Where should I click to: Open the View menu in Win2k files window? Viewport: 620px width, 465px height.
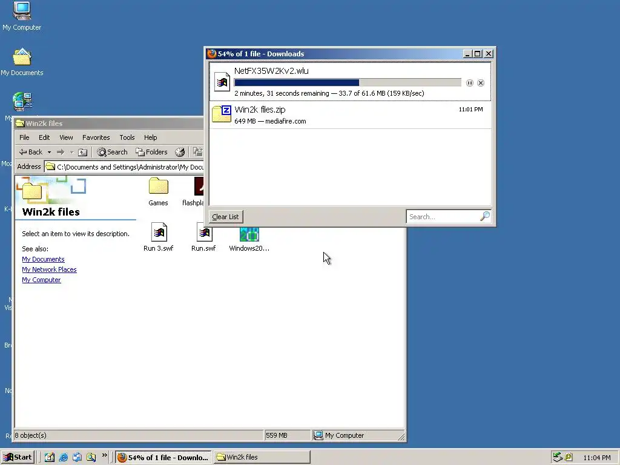pyautogui.click(x=66, y=137)
